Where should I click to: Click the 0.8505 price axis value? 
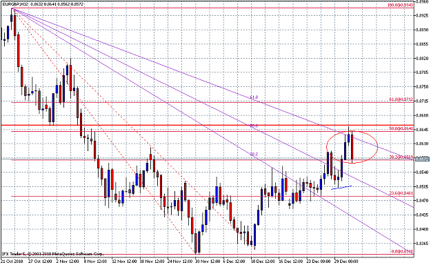pyautogui.click(x=423, y=186)
